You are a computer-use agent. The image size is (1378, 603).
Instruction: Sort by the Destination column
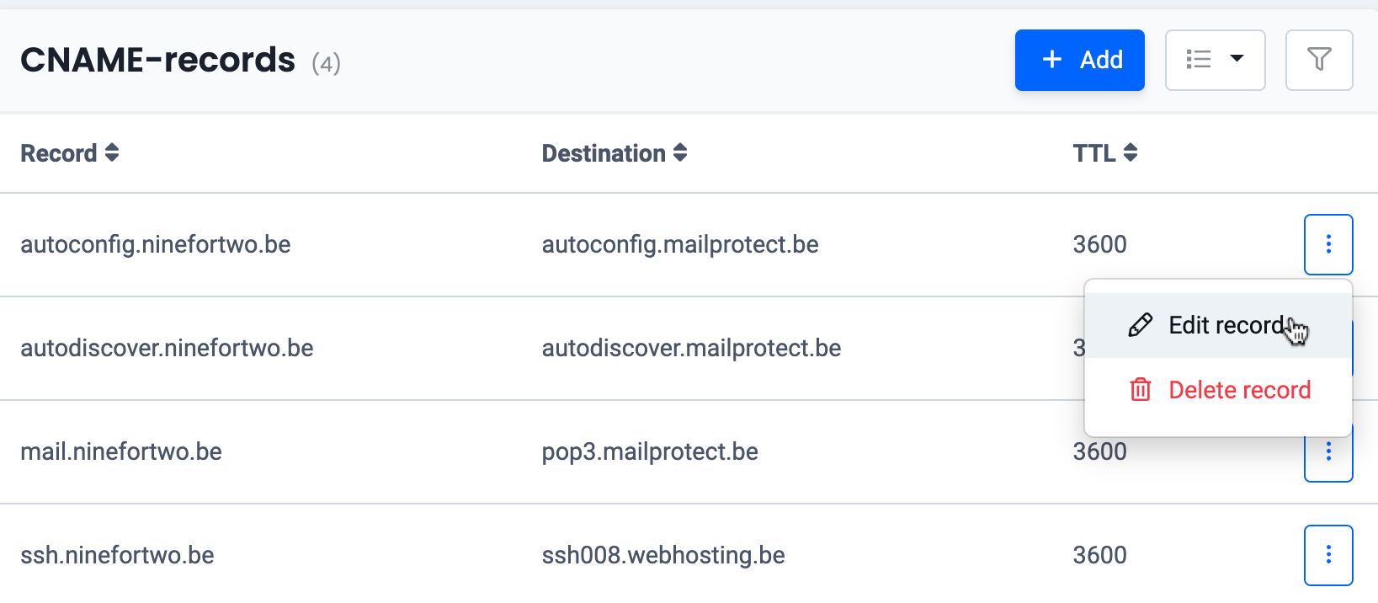615,153
